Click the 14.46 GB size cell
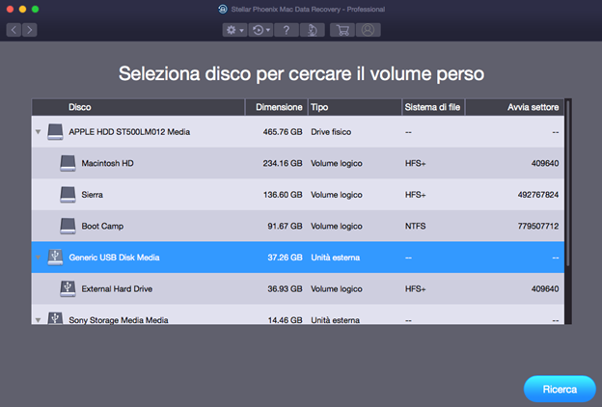Image resolution: width=602 pixels, height=407 pixels. (x=285, y=320)
